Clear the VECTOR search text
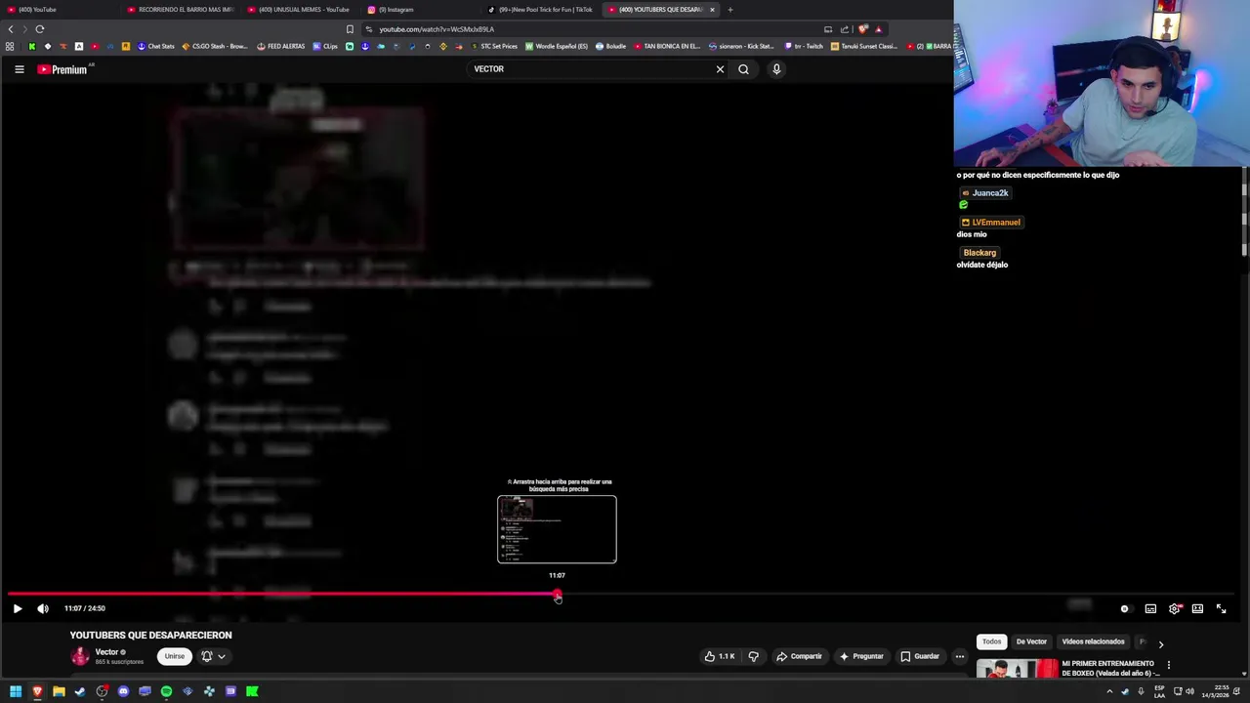Image resolution: width=1250 pixels, height=703 pixels. pyautogui.click(x=720, y=69)
